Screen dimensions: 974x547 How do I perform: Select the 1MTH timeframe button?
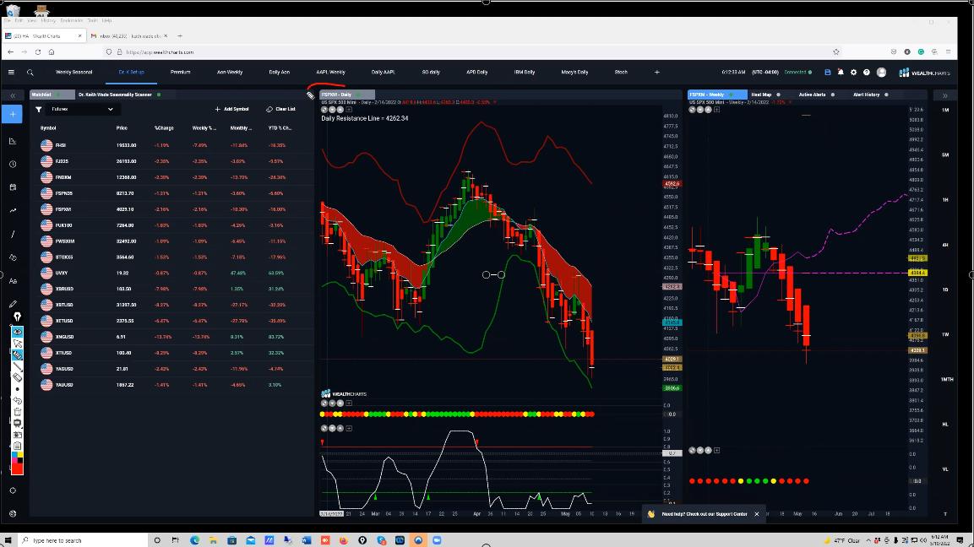tap(947, 379)
